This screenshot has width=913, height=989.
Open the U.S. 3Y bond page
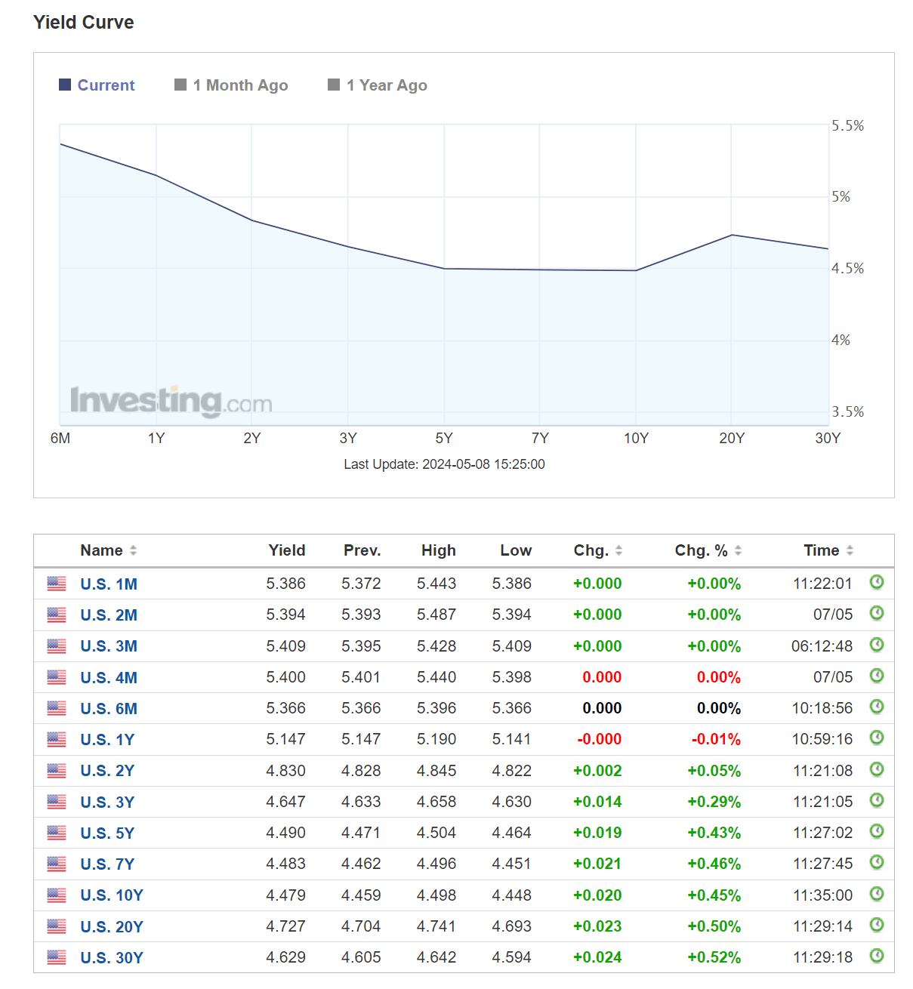tap(107, 801)
